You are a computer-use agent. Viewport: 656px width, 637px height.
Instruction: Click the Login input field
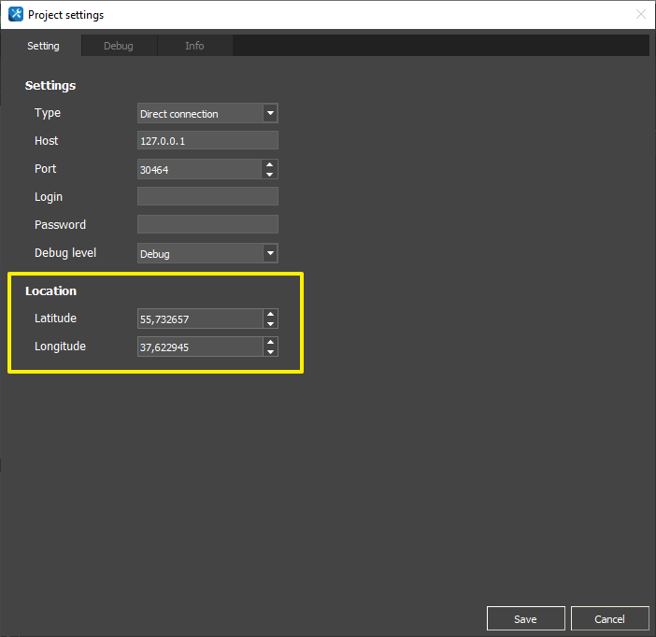coord(207,196)
